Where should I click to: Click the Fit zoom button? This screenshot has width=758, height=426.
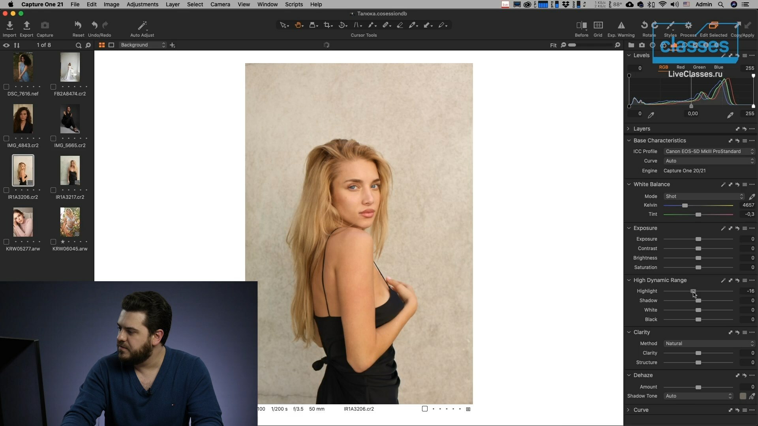pos(553,45)
